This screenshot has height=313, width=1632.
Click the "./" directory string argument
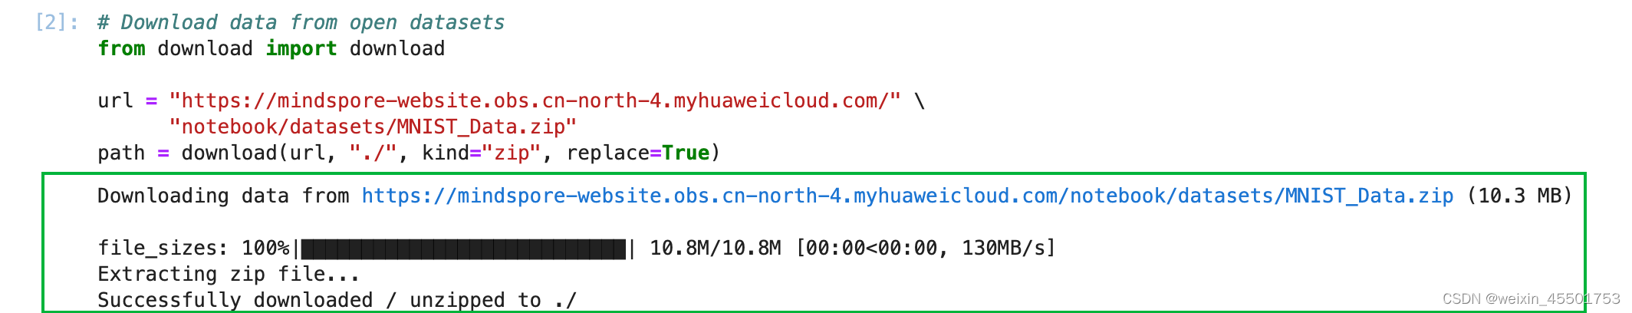[373, 153]
